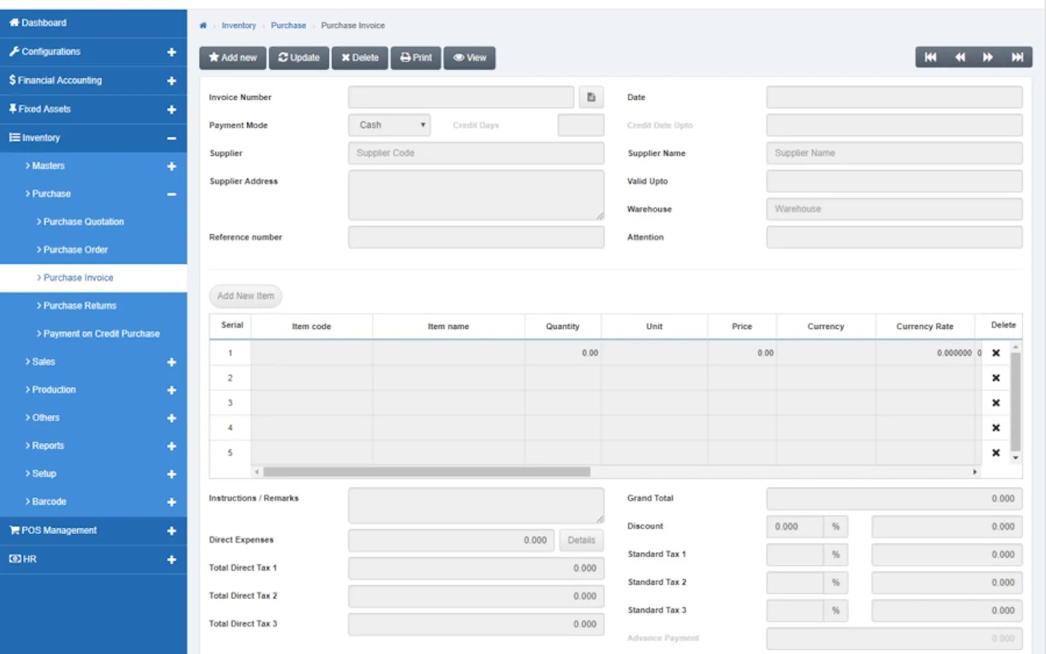Click the Attention input field

[x=894, y=237]
